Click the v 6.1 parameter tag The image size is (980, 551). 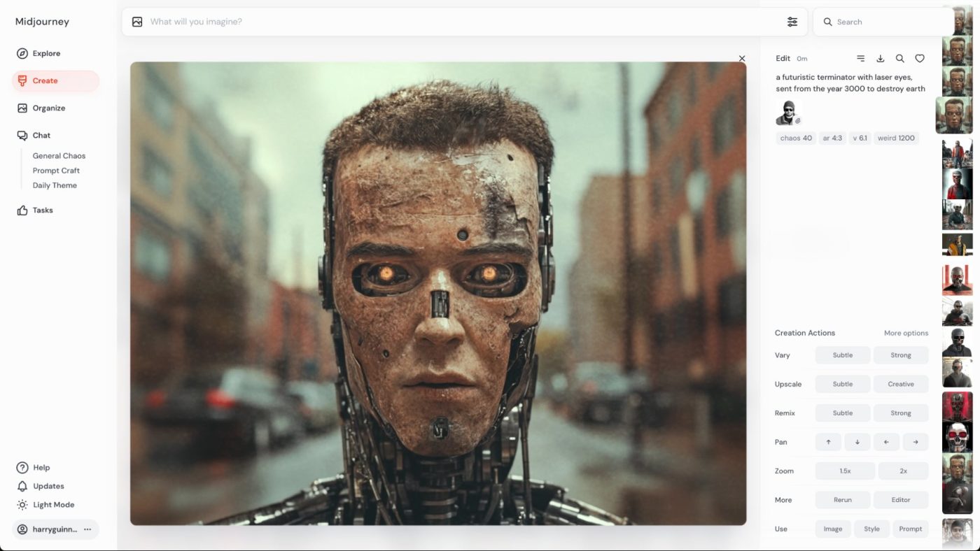pos(860,138)
